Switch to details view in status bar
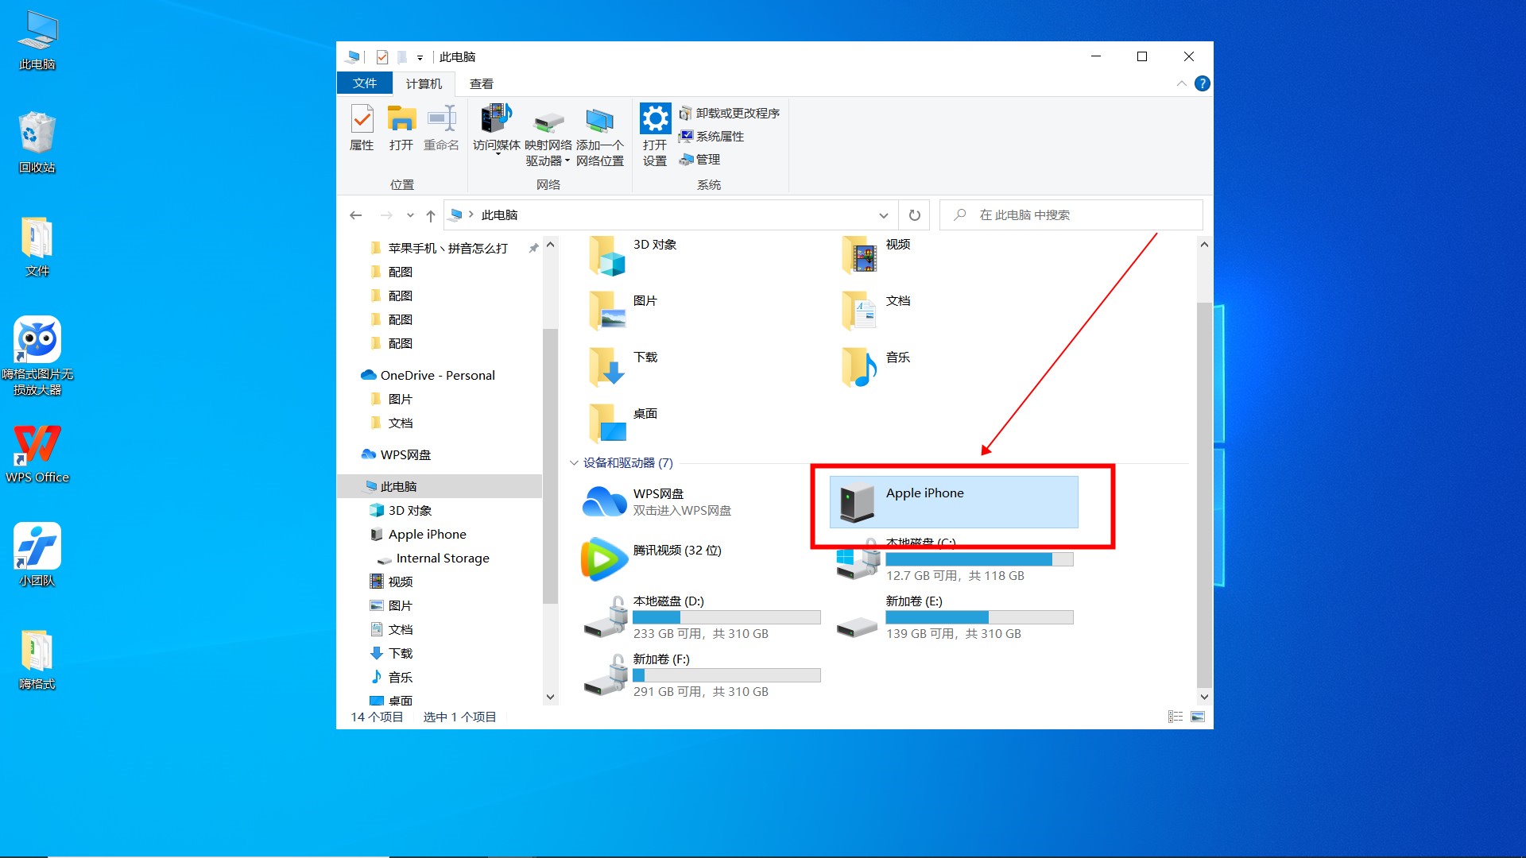1526x858 pixels. pyautogui.click(x=1175, y=717)
